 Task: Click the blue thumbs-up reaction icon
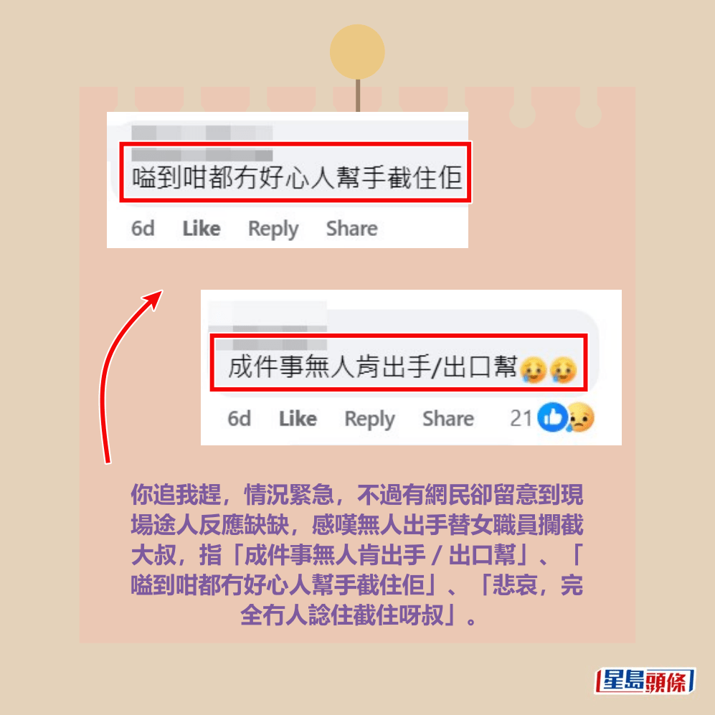[x=552, y=417]
